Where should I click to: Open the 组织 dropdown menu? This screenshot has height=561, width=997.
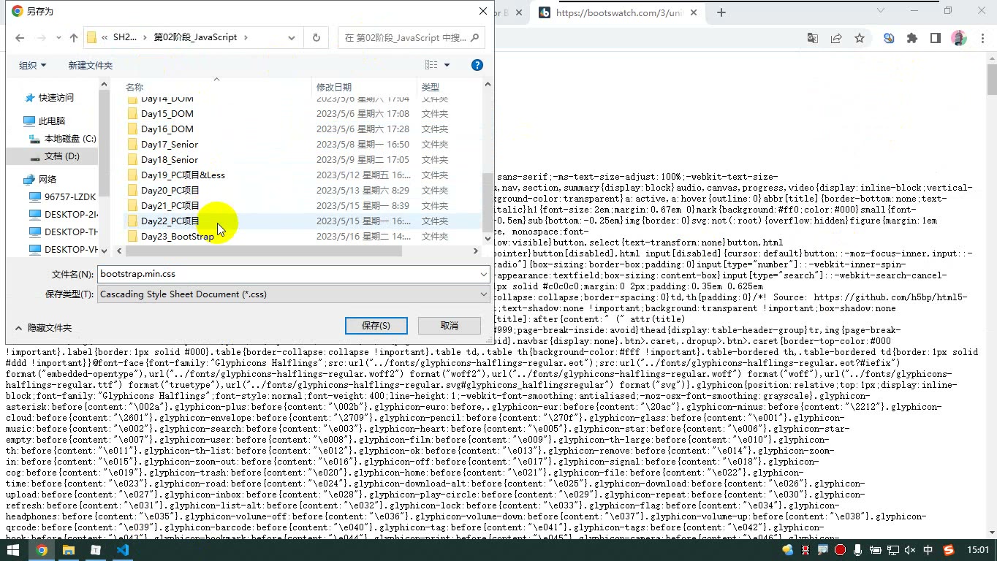click(32, 65)
